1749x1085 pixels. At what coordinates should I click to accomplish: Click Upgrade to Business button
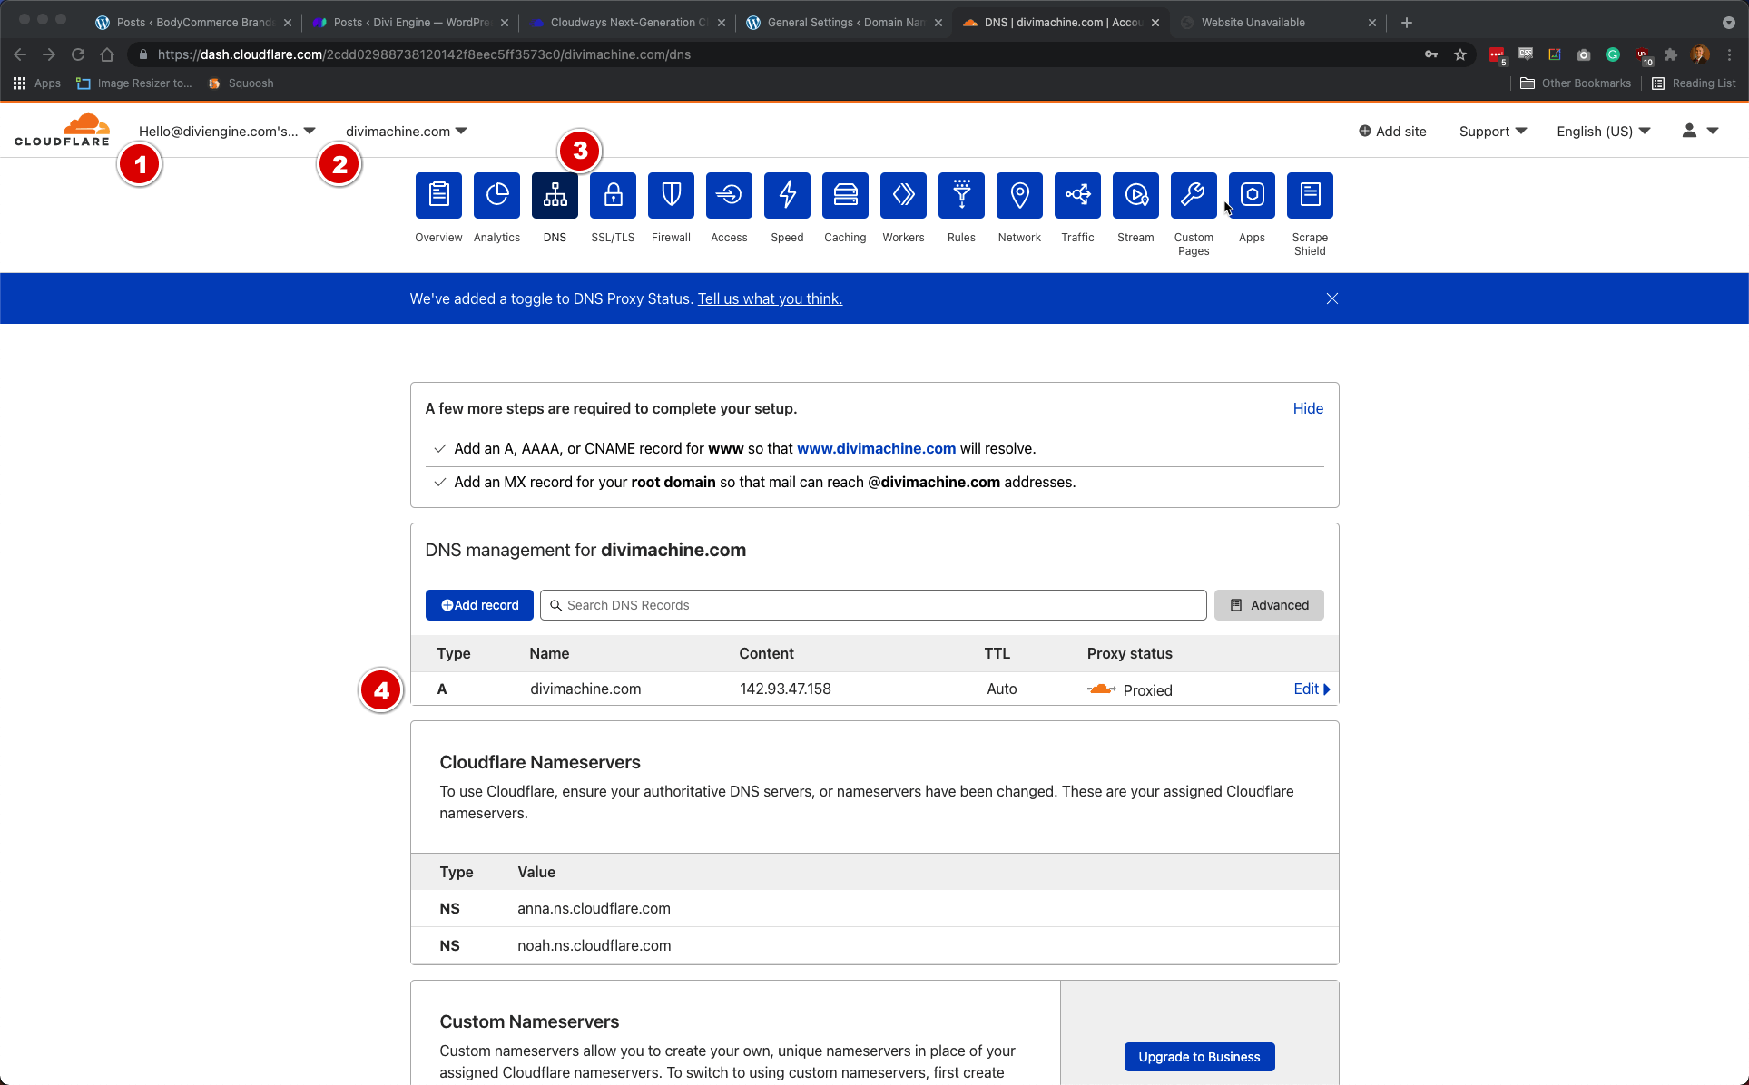[x=1199, y=1057]
